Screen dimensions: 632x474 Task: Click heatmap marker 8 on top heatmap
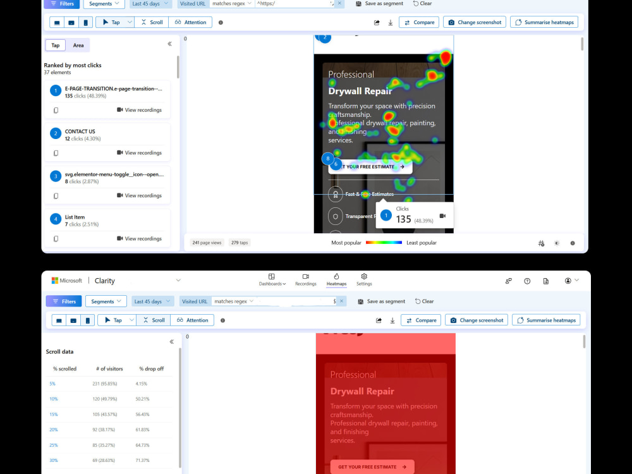(327, 159)
